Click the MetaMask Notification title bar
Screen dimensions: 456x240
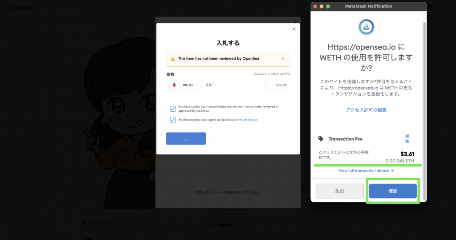pos(368,6)
